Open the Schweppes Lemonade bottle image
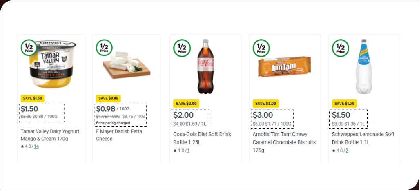 363,66
